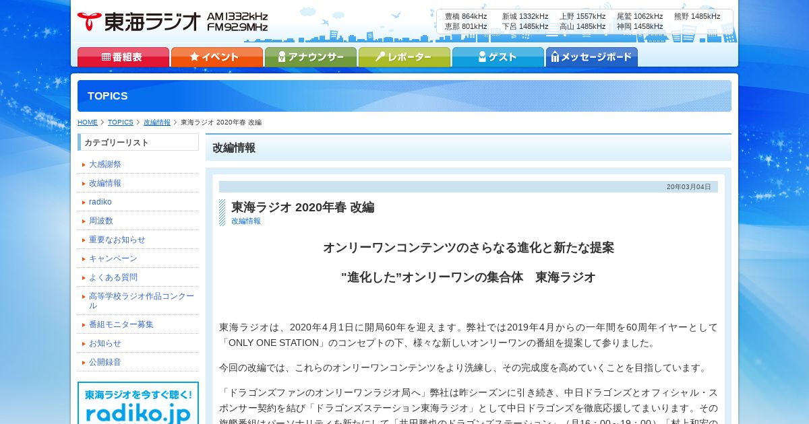The width and height of the screenshot is (809, 424).
Task: Click the date 20年03月04日
Action: pos(688,187)
